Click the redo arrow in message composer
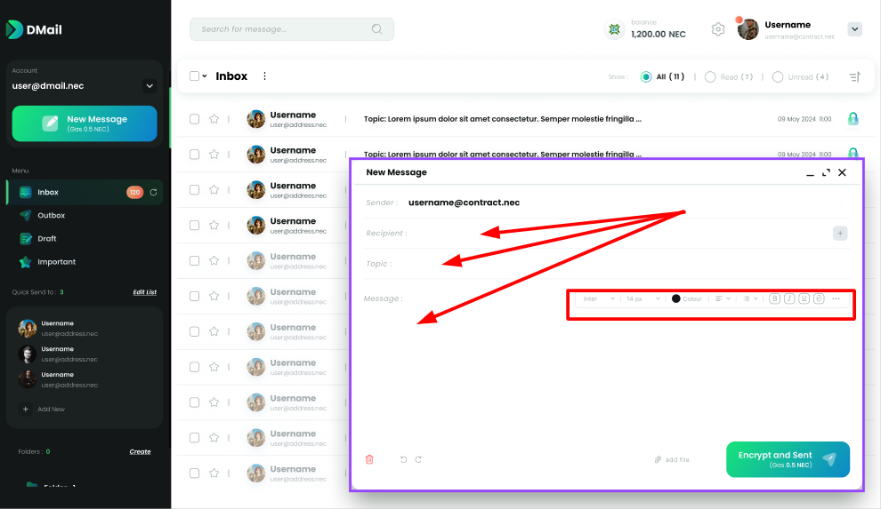The height and width of the screenshot is (509, 881). point(418,459)
